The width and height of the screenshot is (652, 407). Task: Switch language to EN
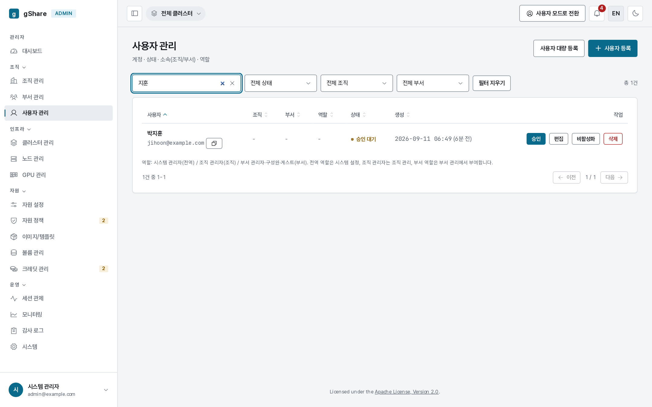(616, 14)
